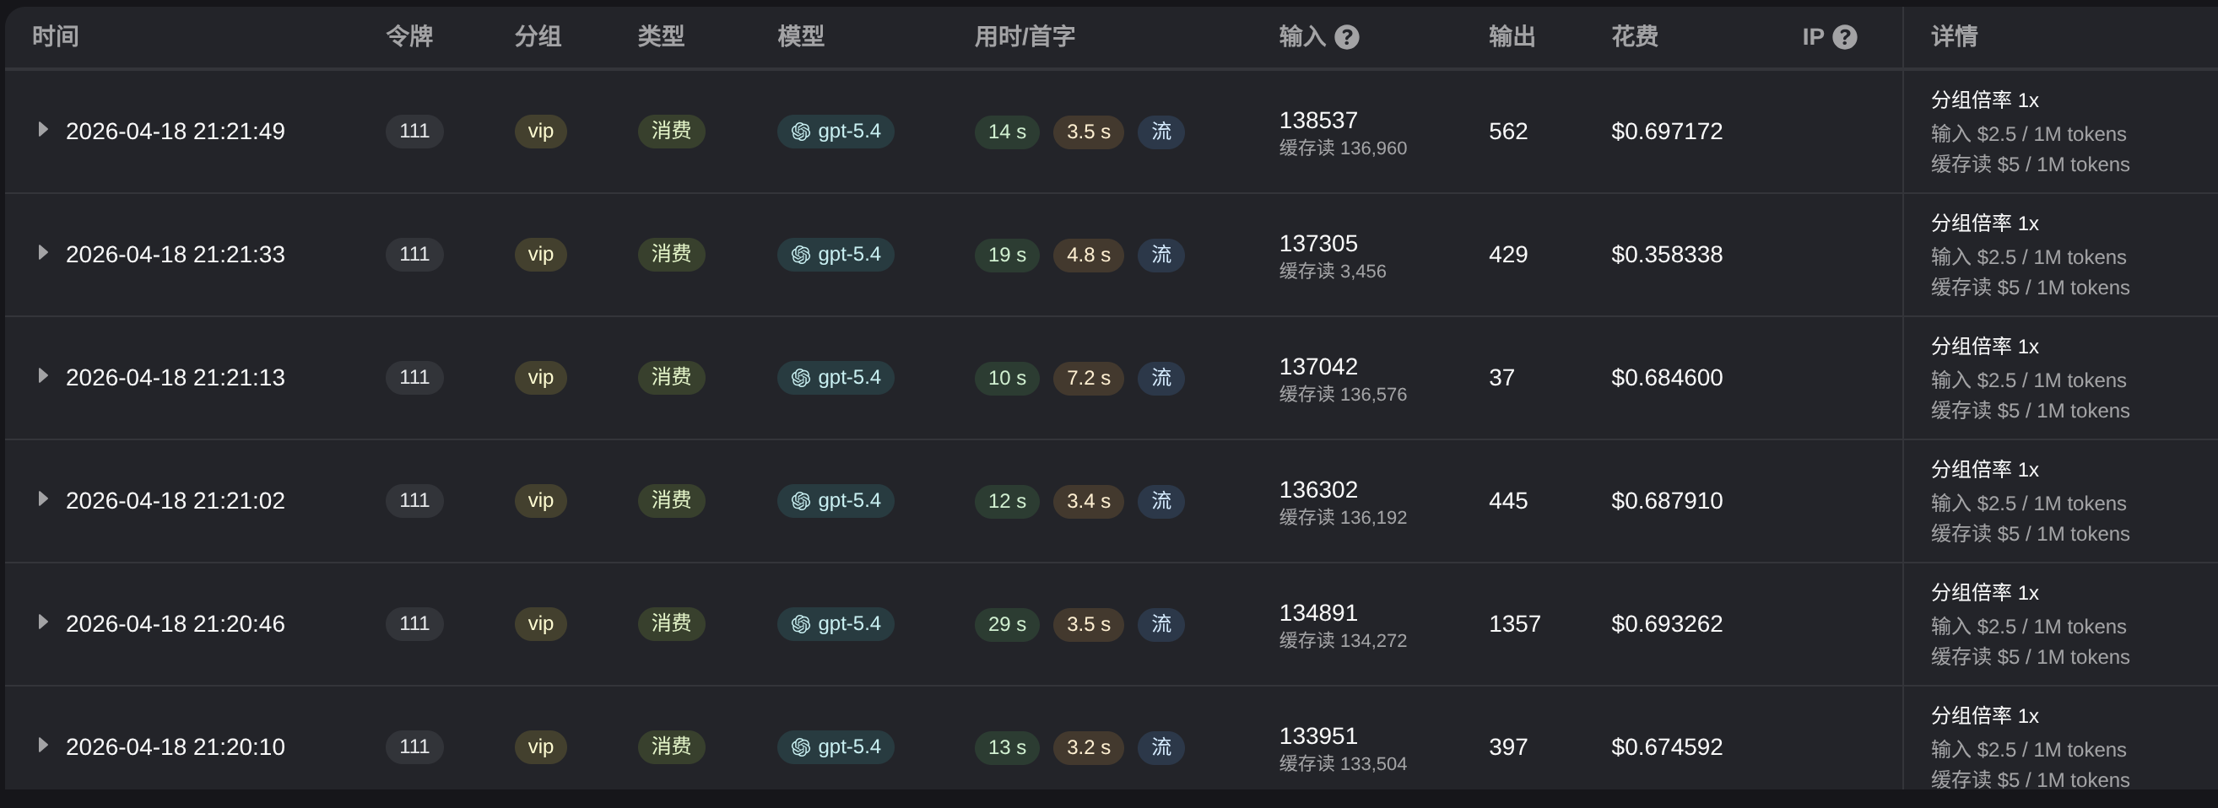Click the OpenAI icon in the 21:21:02 row
The image size is (2218, 808).
coord(801,501)
